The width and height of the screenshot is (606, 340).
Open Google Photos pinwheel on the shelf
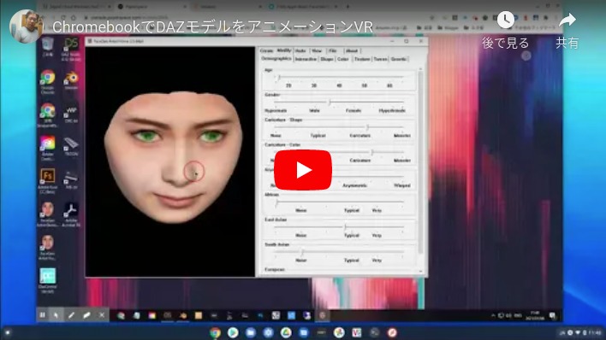pos(339,332)
